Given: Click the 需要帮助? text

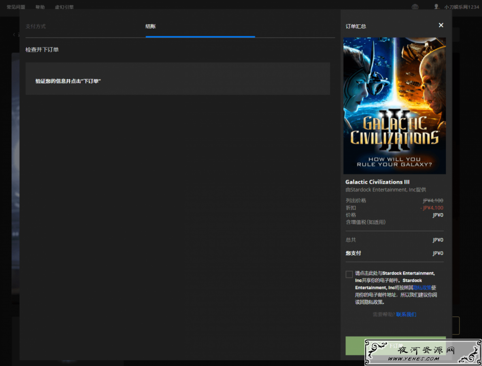Looking at the screenshot, I should pos(384,314).
